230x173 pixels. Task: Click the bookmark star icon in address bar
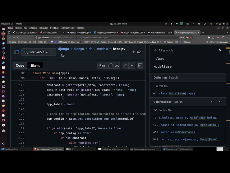pos(191,37)
